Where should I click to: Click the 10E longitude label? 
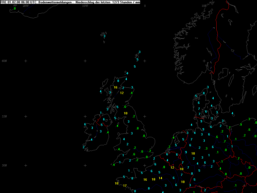point(204,6)
